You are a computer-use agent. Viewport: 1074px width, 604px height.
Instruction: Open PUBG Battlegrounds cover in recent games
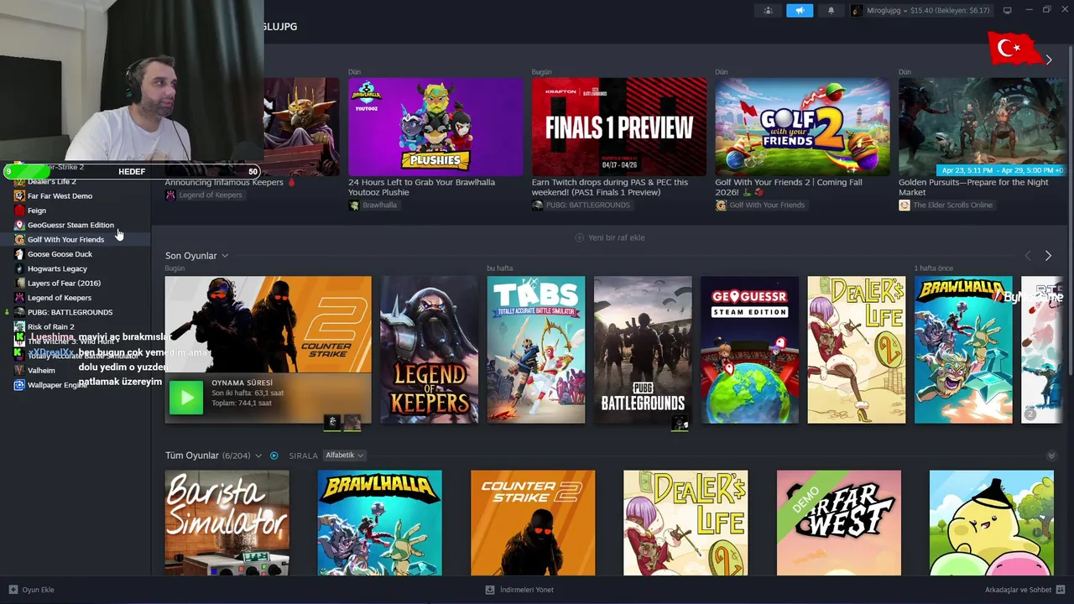coord(643,350)
